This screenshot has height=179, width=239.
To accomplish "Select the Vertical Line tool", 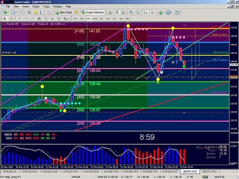I will click(20, 19).
